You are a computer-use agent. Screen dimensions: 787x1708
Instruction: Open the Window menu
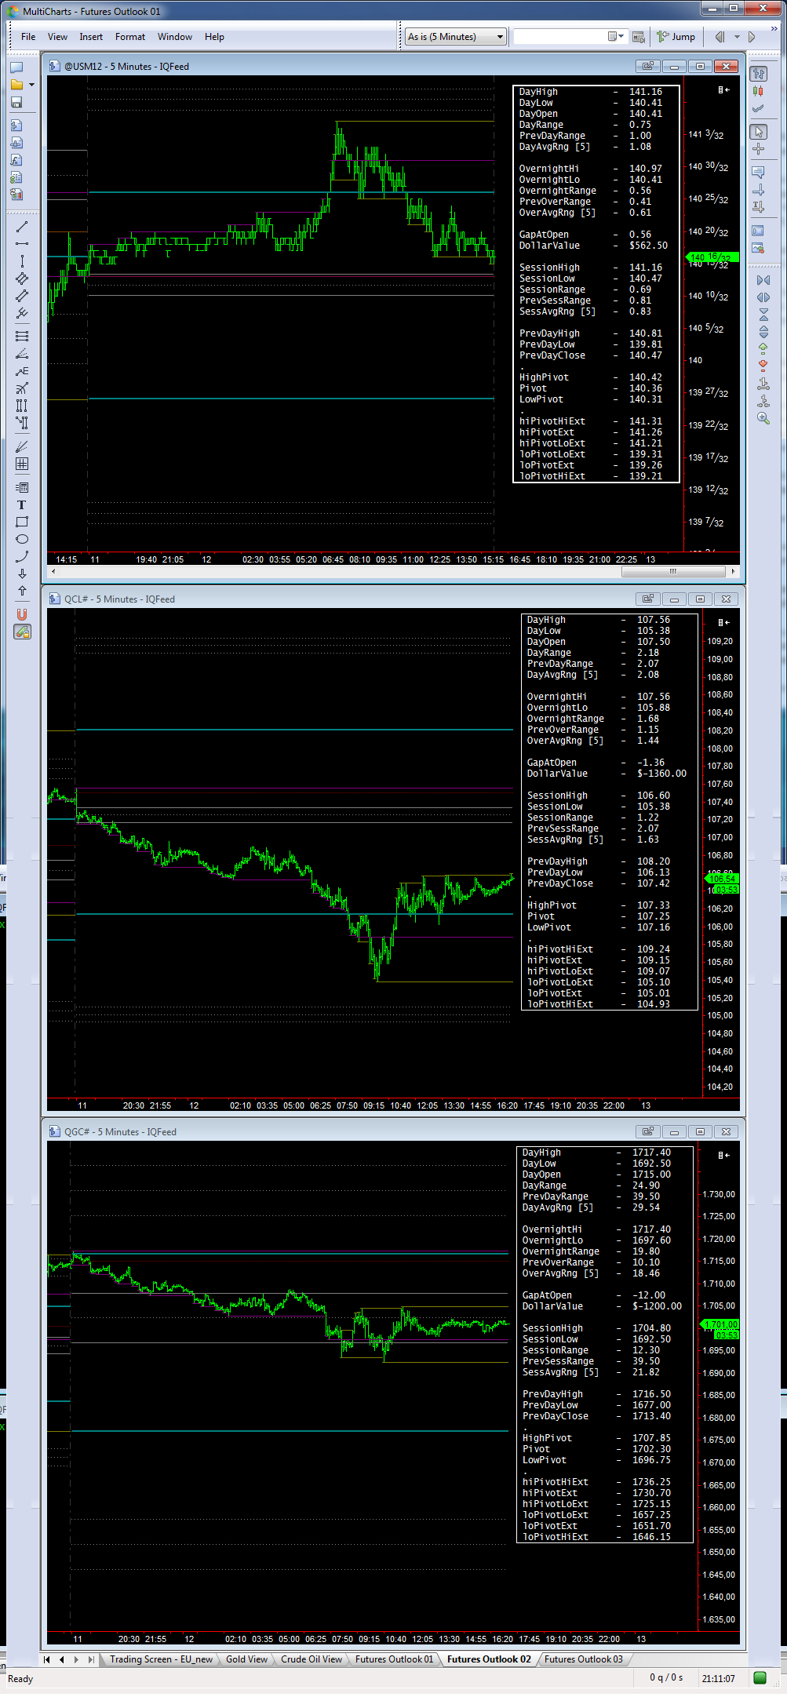point(175,37)
